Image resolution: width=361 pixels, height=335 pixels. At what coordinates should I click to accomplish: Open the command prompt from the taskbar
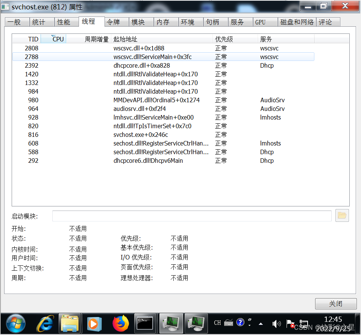coord(145,323)
